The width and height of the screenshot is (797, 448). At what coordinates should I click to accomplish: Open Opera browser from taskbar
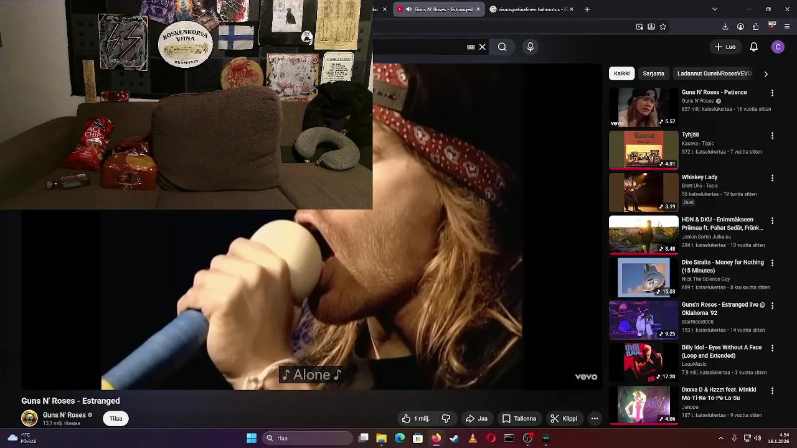[491, 438]
